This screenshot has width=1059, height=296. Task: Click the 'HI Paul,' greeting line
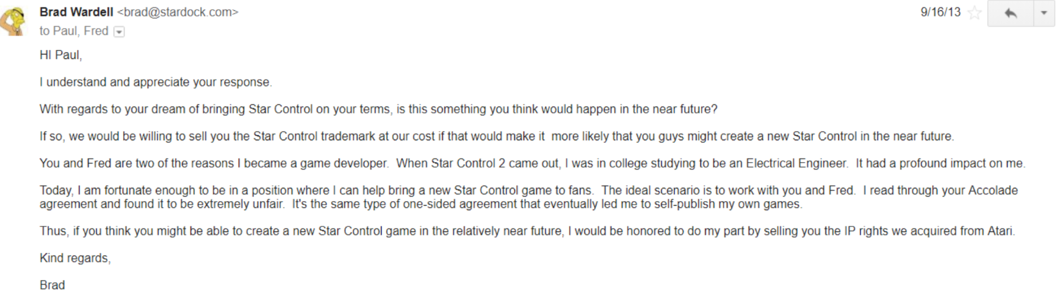click(x=61, y=55)
